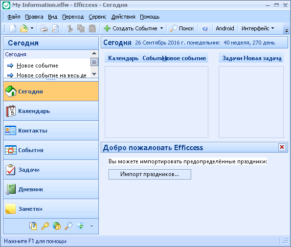Open the Действия menu
The width and height of the screenshot is (291, 247).
coord(123,17)
